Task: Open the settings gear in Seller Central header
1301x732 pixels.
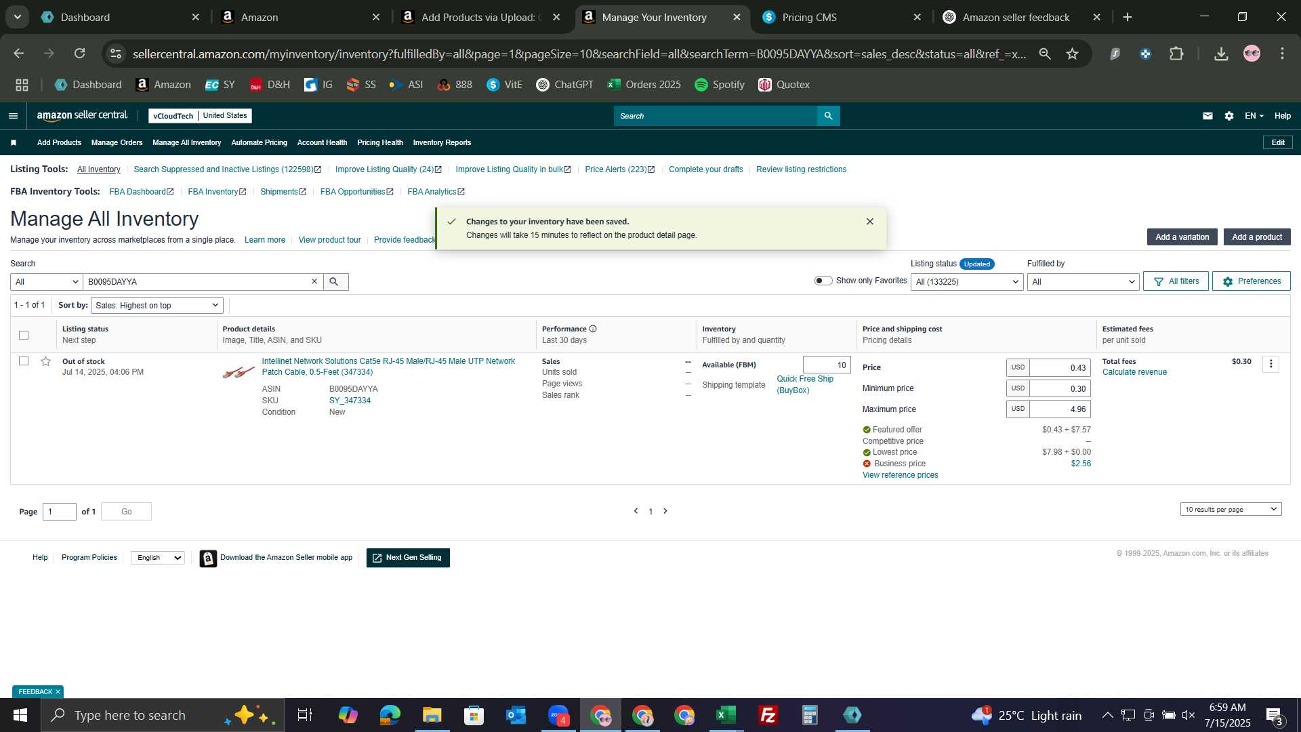Action: (1229, 116)
